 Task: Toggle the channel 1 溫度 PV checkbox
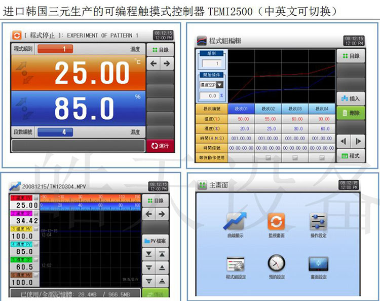(x=36, y=198)
